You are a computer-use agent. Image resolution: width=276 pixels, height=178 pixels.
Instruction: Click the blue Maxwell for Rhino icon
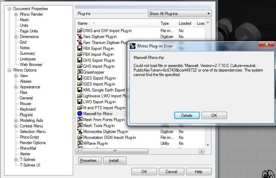80,113
